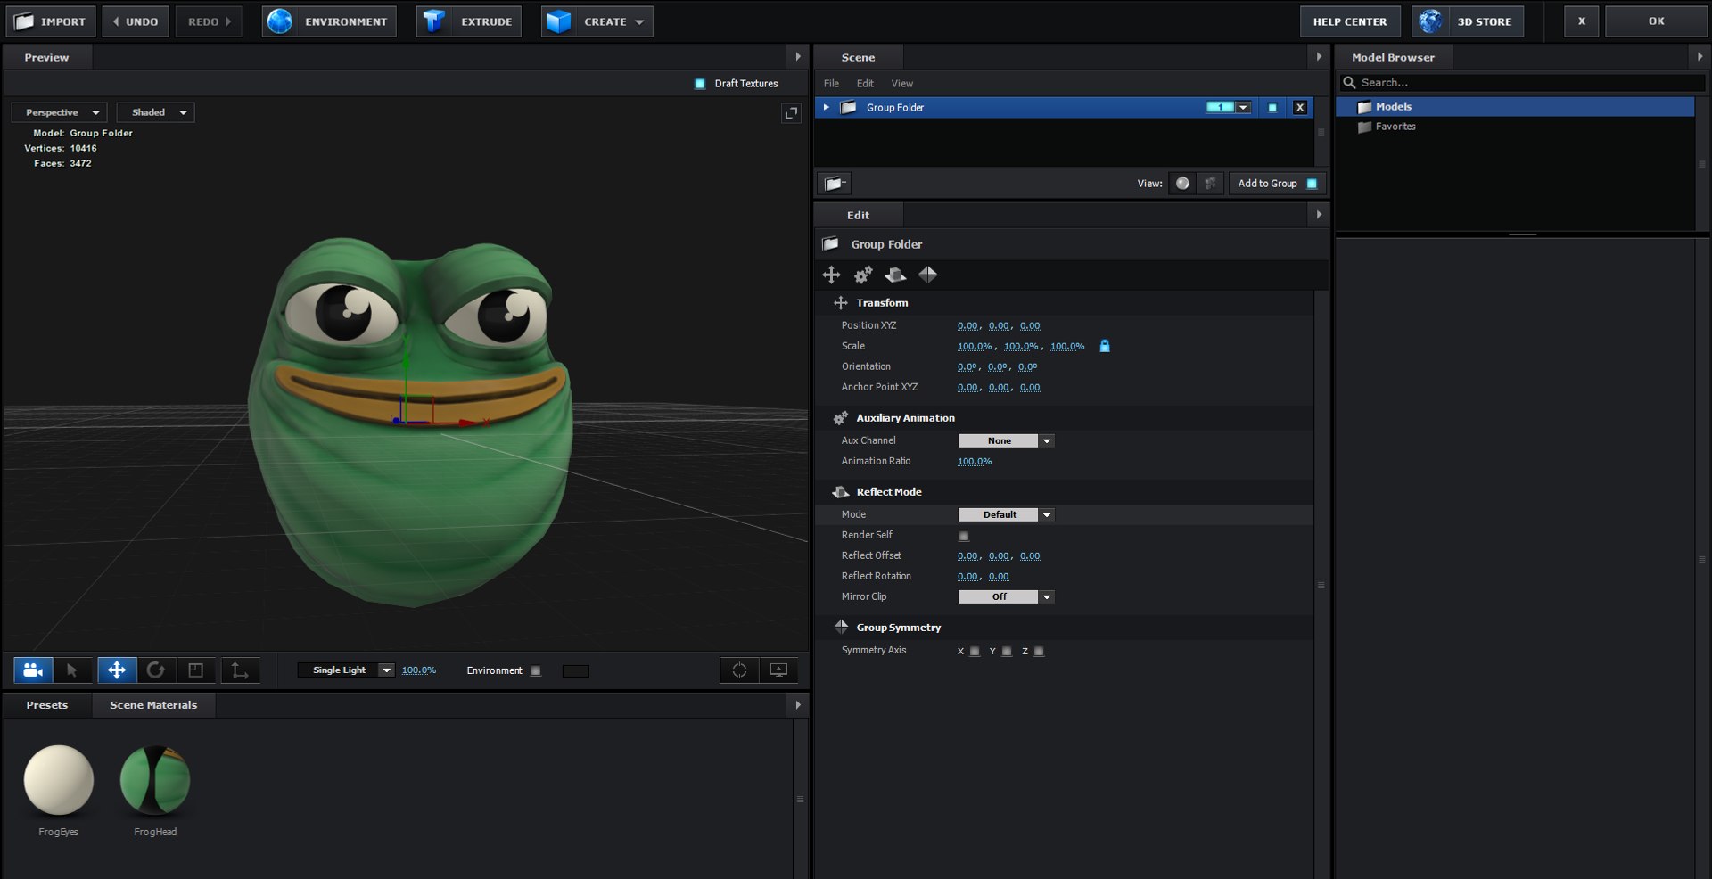
Task: Open the Environment settings
Action: coord(330,21)
